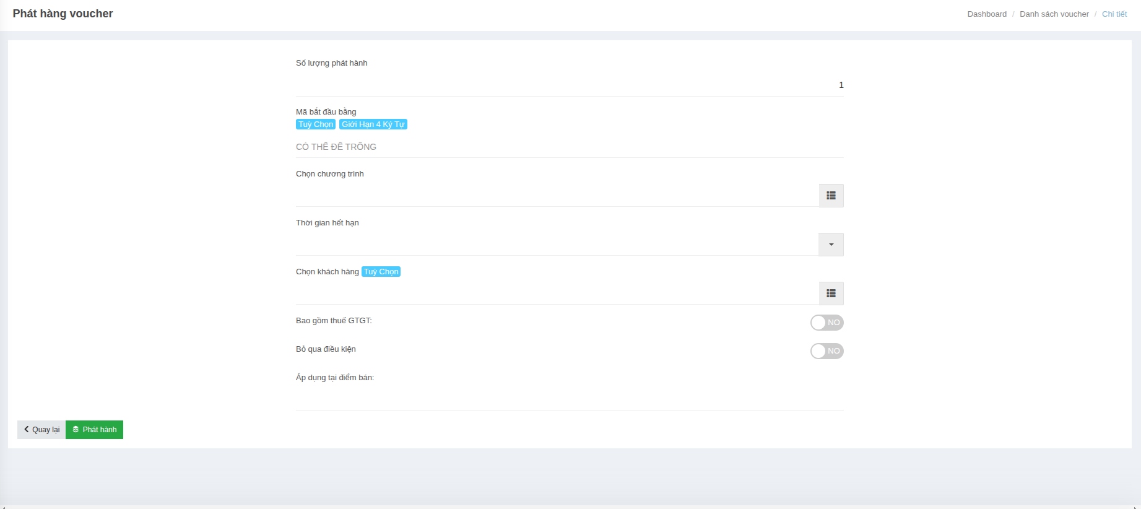This screenshot has height=509, width=1141.
Task: Toggle the Bỏ qua điều kiện switch
Action: click(826, 351)
